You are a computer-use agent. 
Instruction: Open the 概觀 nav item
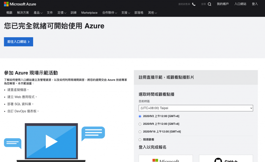pos(9,13)
